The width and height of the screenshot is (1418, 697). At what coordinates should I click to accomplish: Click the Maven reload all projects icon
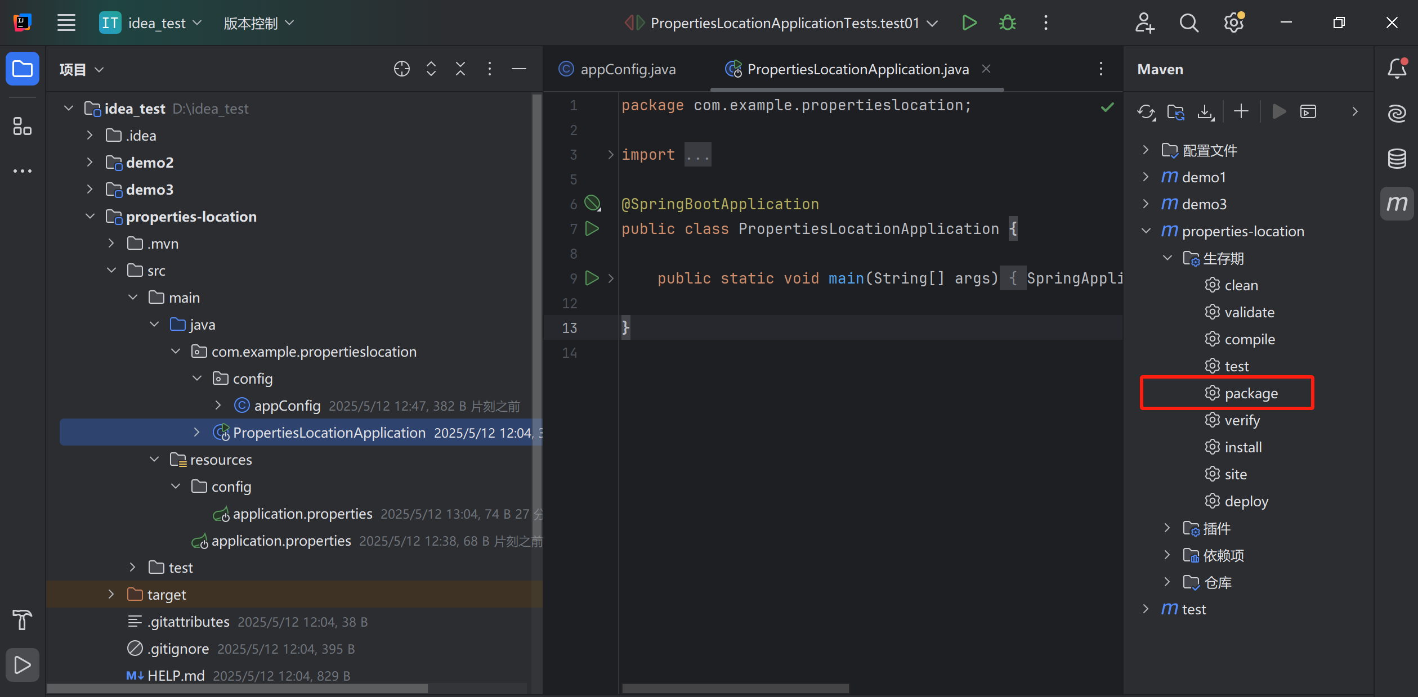pyautogui.click(x=1146, y=111)
